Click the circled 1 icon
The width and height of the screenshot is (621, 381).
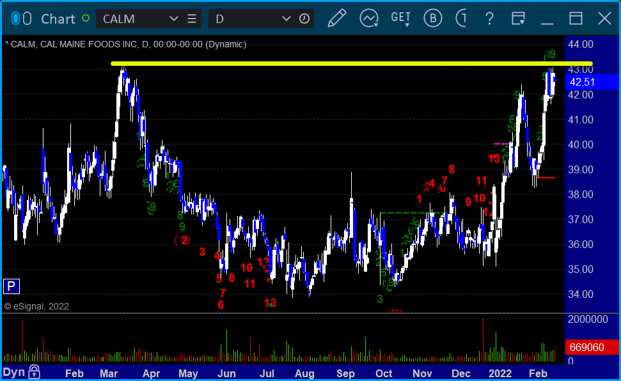[x=461, y=18]
